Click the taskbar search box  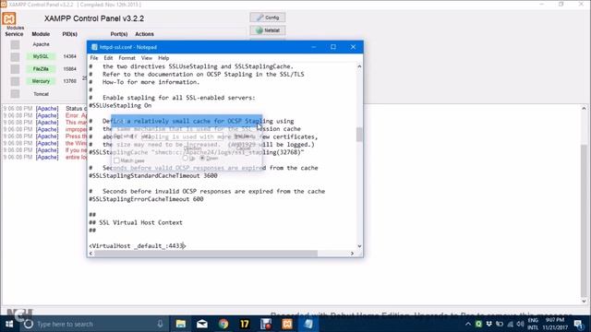pyautogui.click(x=94, y=324)
